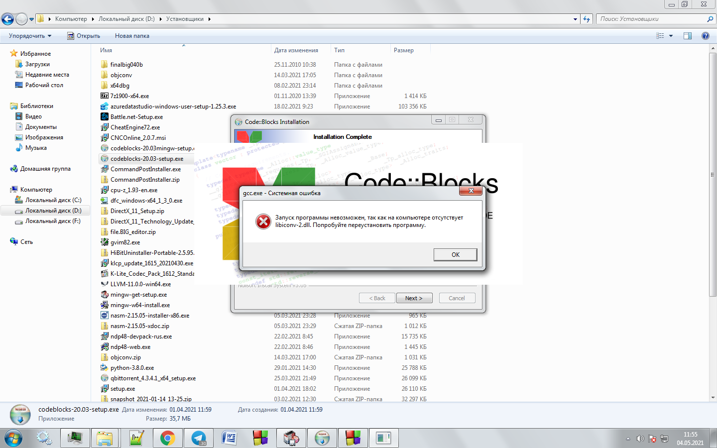717x448 pixels.
Task: Open 'Рабочий стол' in the navigation pane
Action: [44, 85]
